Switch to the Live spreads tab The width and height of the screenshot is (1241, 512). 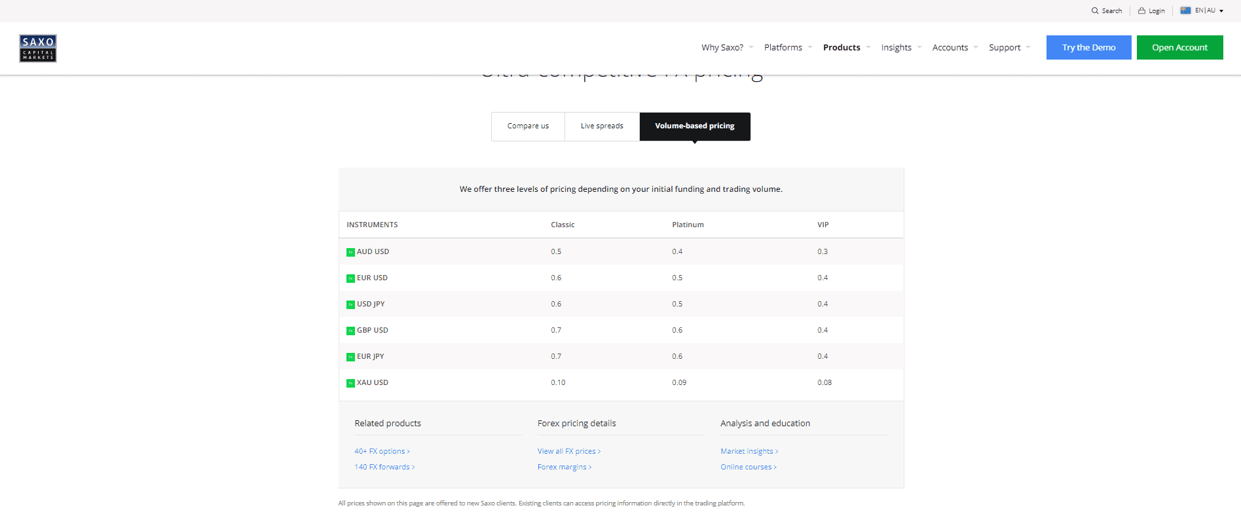pos(602,126)
